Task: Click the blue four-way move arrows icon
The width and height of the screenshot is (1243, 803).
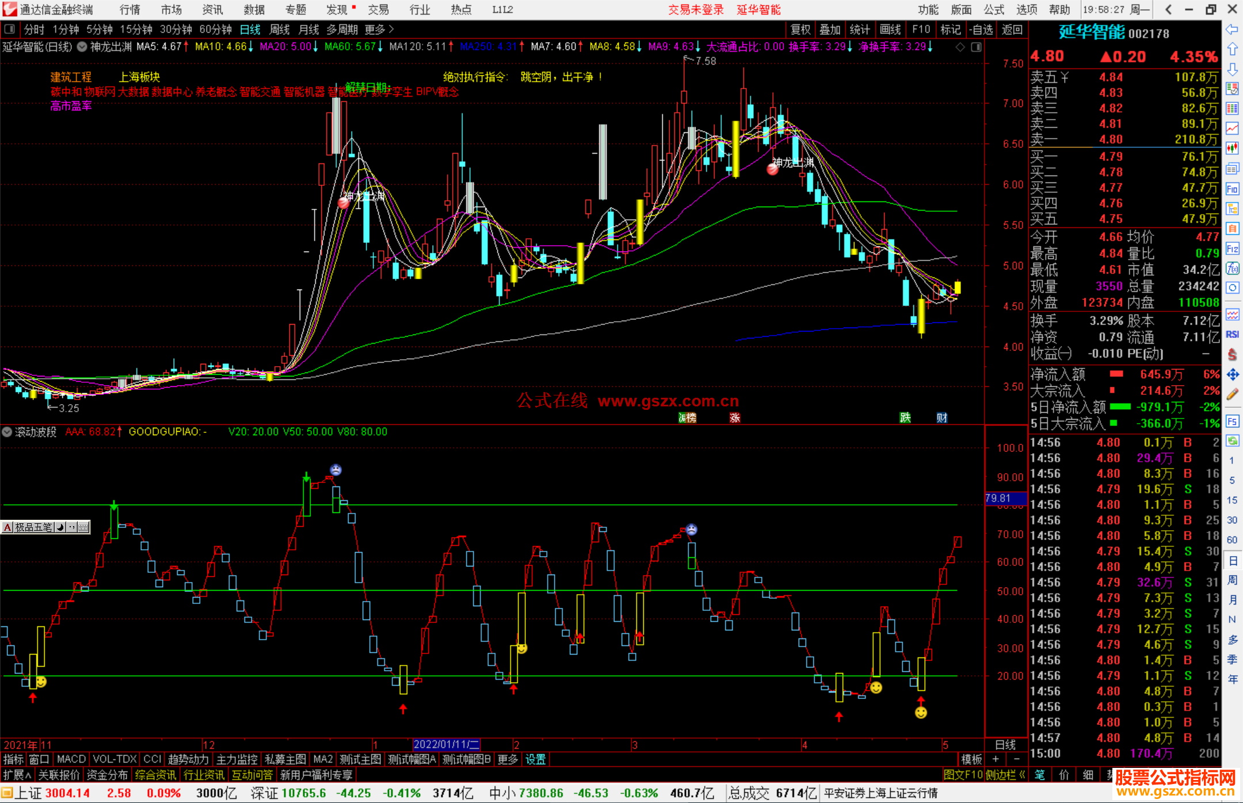Action: [x=1232, y=375]
